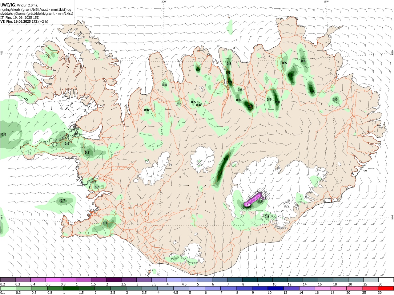Click the darkest green 1 mm rain swatch
The width and height of the screenshot is (394, 295).
[x=71, y=288]
